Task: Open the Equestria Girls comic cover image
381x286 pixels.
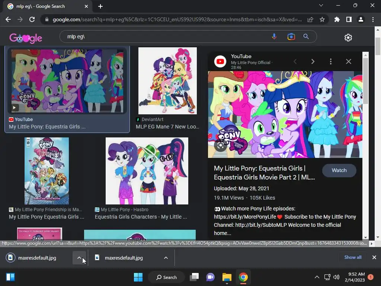Action: coord(47,171)
